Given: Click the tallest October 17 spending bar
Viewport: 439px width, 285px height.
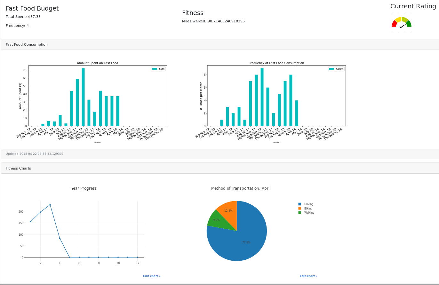Looking at the screenshot, I should point(83,97).
